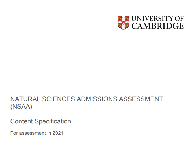Viewport: 189px width, 153px height.
Task: Click the (NSAA) abbreviation text
Action: click(21, 107)
